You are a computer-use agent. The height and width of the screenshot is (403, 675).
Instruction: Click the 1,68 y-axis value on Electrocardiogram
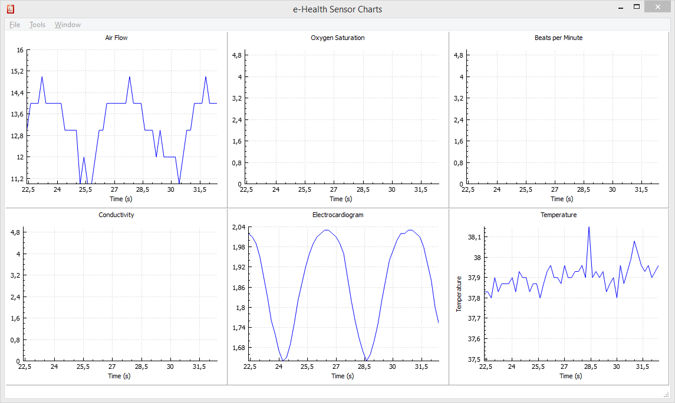click(x=239, y=348)
